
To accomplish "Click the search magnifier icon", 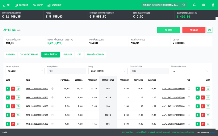I will click(x=184, y=5).
